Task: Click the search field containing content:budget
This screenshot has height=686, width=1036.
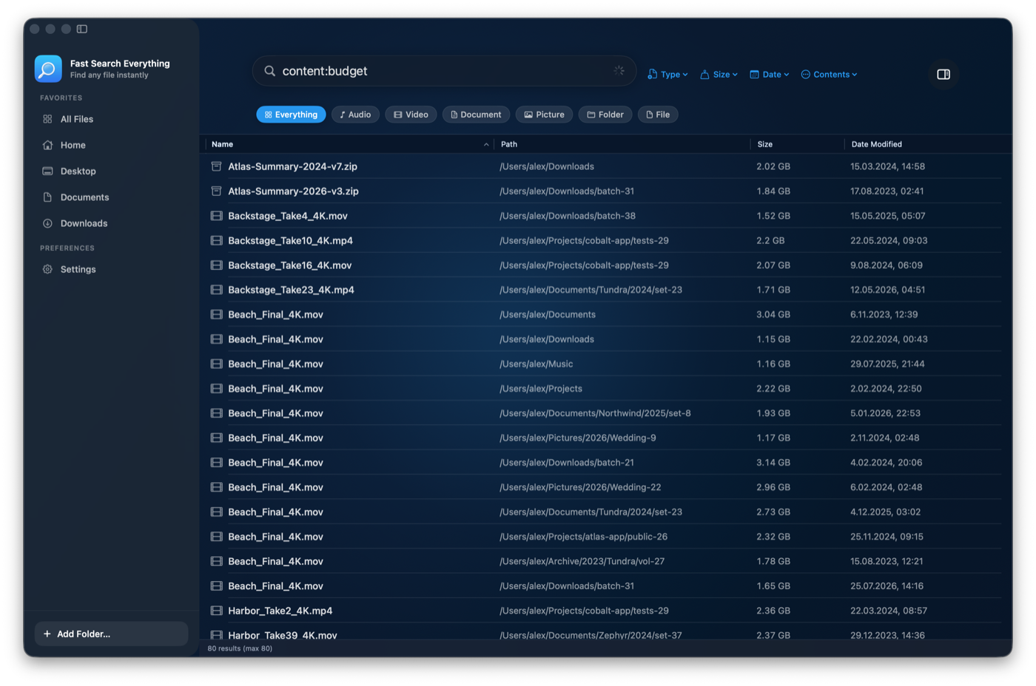Action: tap(444, 71)
